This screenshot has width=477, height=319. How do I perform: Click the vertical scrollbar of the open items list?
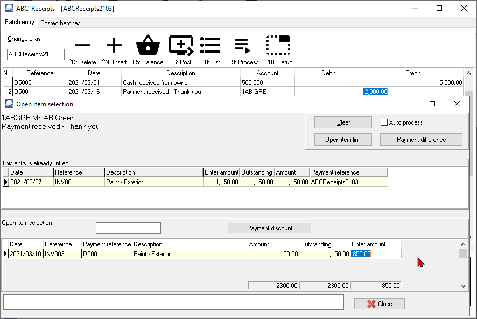pyautogui.click(x=464, y=263)
